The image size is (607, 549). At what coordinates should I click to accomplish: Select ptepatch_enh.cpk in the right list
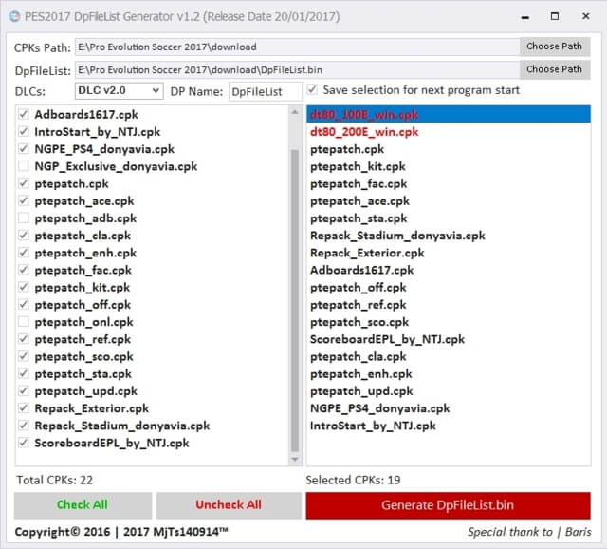pos(449,373)
